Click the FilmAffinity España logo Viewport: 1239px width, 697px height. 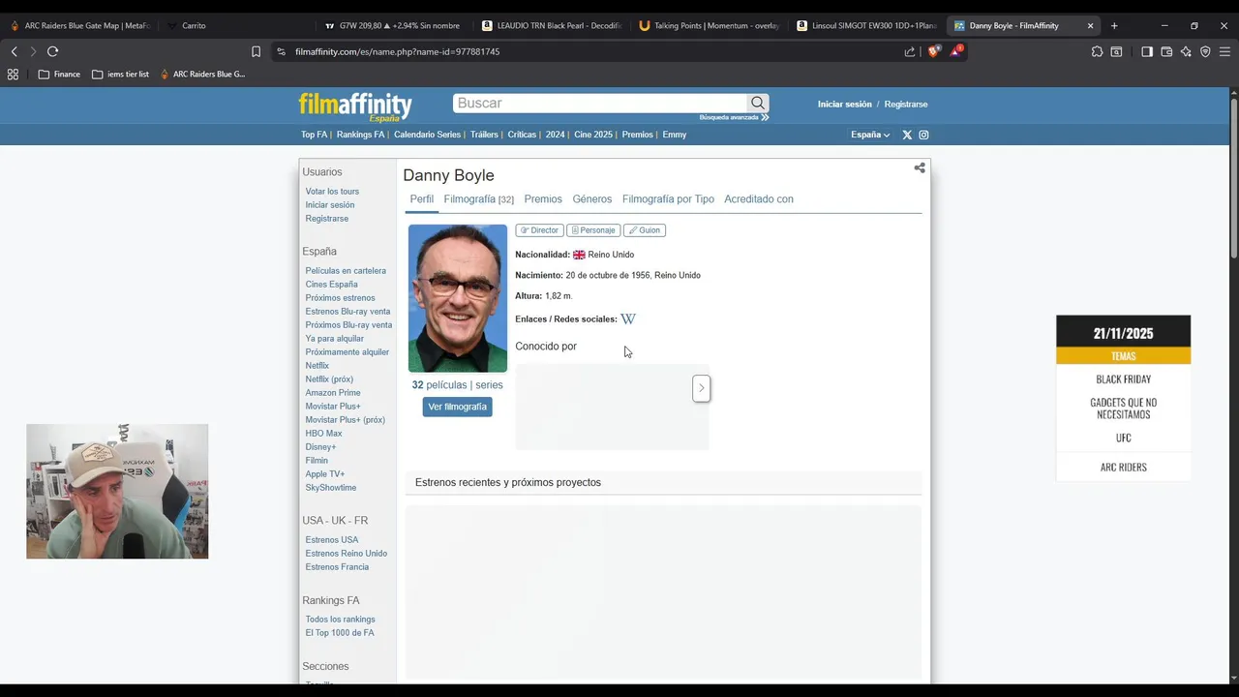click(x=355, y=106)
